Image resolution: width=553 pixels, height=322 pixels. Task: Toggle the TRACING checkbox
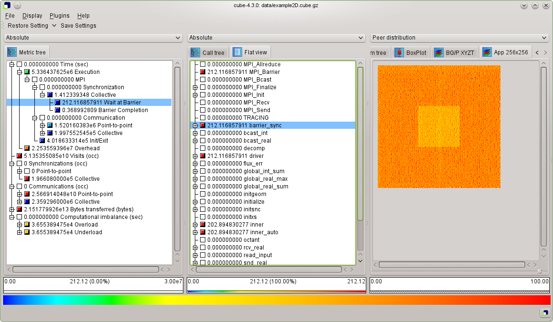click(203, 118)
